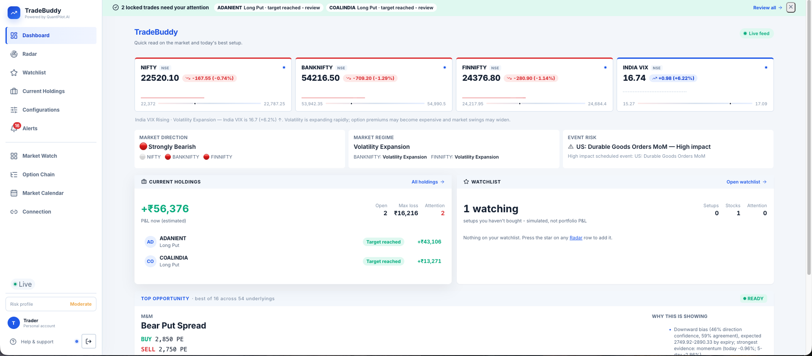
Task: Click the blue dot on the FINNIFTY card
Action: pos(605,68)
